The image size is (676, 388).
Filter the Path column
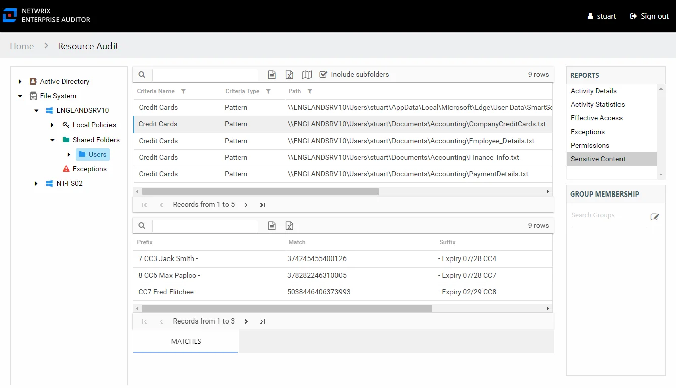point(310,91)
